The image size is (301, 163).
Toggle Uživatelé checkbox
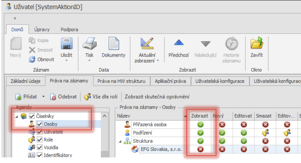(x=40, y=132)
